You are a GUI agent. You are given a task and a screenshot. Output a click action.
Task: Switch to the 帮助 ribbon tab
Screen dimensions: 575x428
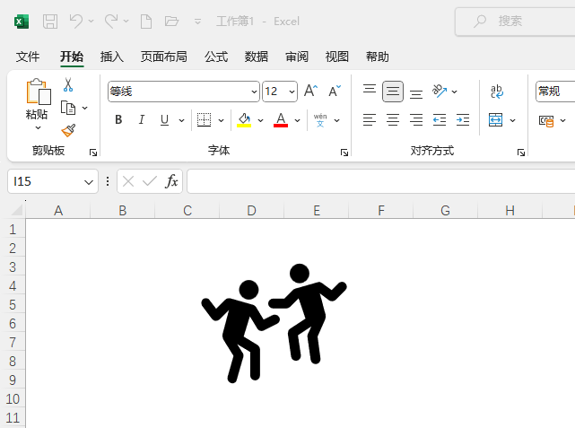point(378,57)
